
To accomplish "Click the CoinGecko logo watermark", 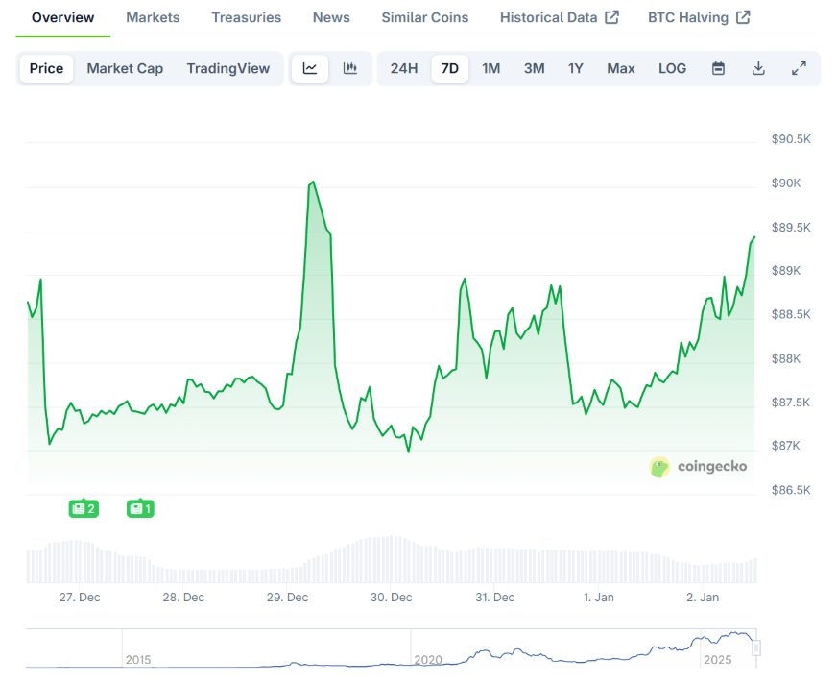I will [699, 467].
